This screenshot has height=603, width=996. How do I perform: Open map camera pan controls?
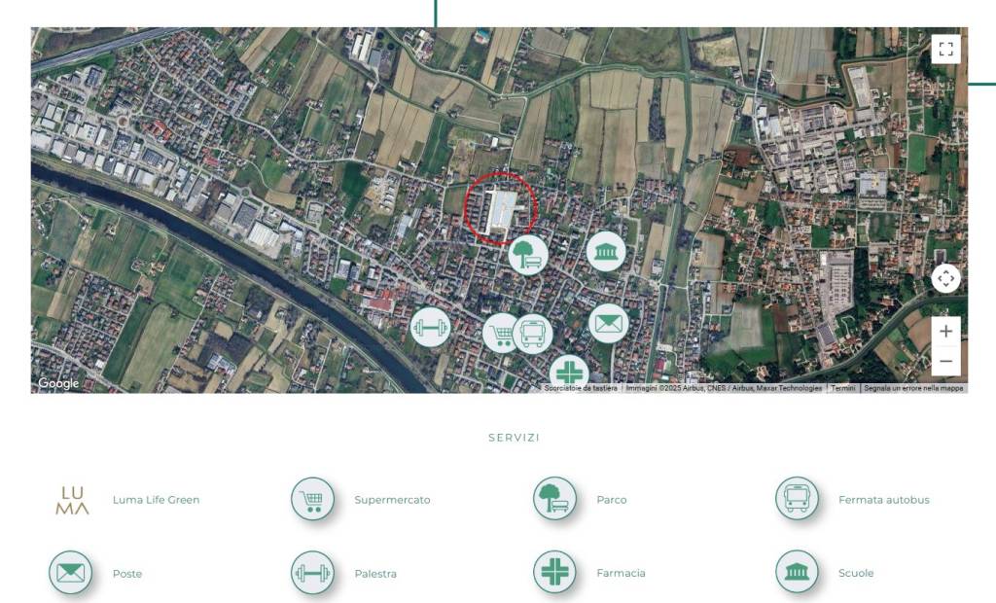[x=945, y=278]
